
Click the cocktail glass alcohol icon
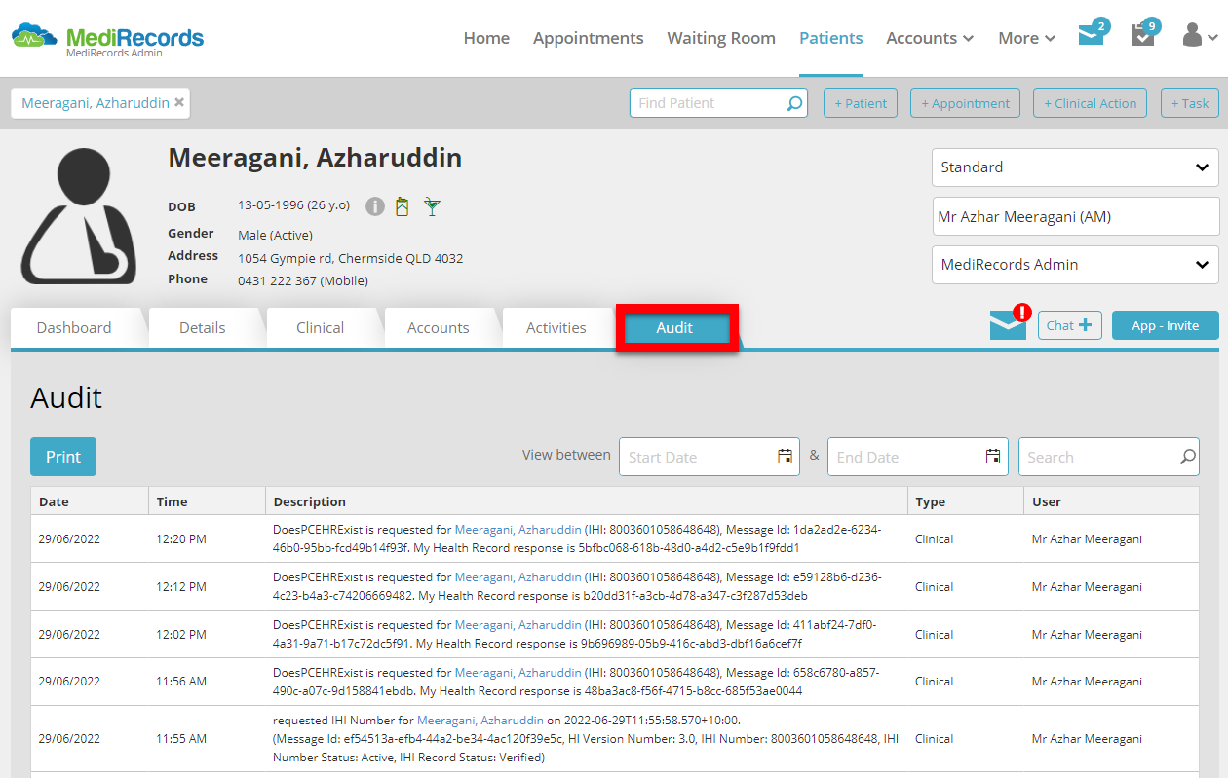coord(432,206)
